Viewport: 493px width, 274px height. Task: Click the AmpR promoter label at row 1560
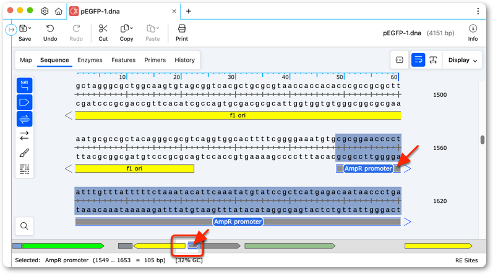[x=368, y=168]
